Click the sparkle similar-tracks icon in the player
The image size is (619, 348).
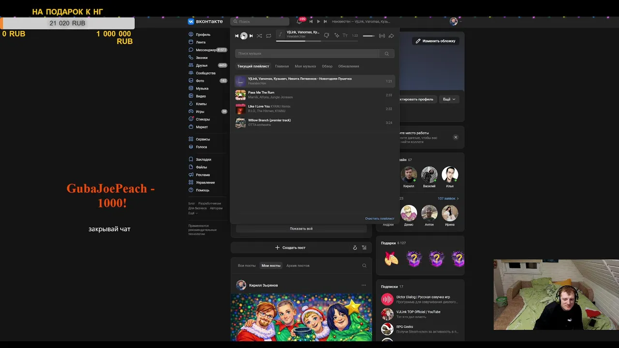[337, 36]
